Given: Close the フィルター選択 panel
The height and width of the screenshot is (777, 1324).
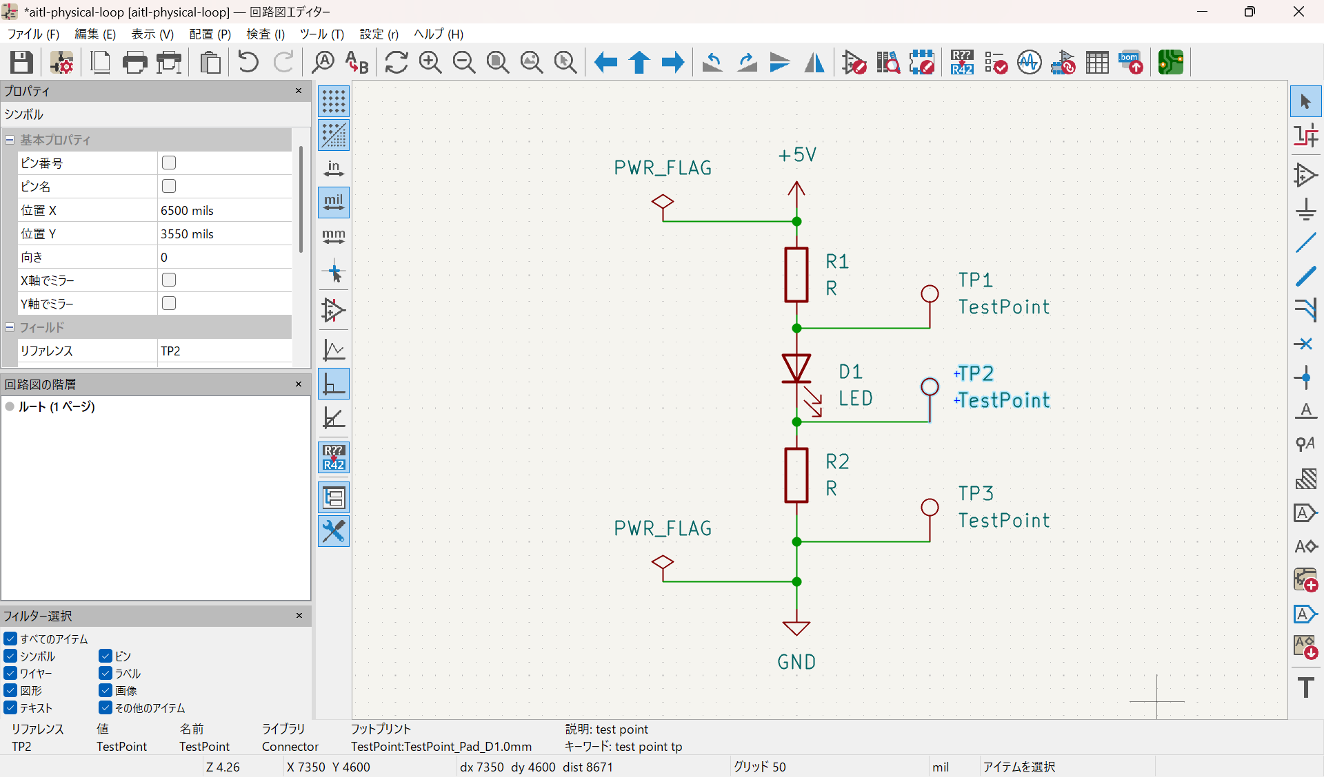Looking at the screenshot, I should (x=299, y=616).
